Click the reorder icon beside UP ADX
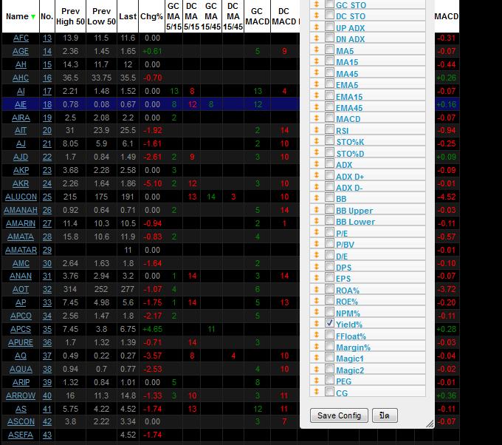The image size is (502, 445). pos(316,27)
